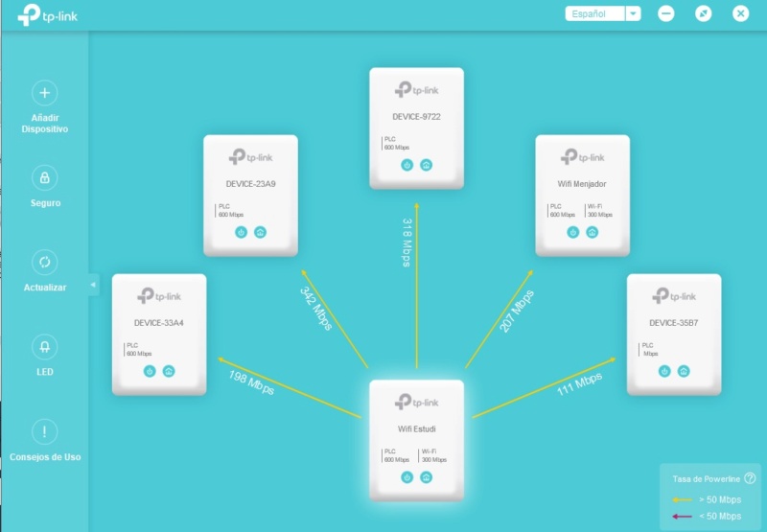
Task: Collapse the left sidebar with arrow tab
Action: tap(93, 285)
